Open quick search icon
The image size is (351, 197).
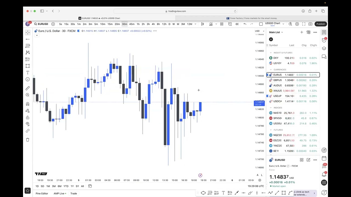tap(290, 24)
